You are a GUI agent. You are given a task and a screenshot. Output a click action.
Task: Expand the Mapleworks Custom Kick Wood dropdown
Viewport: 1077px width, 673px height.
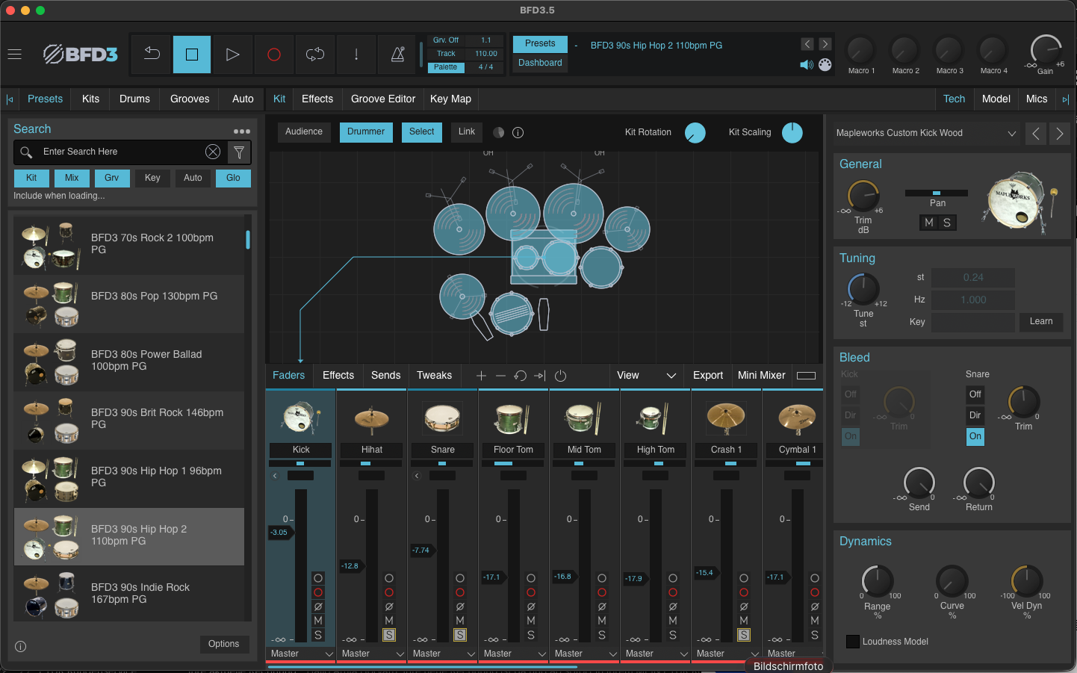click(1011, 134)
